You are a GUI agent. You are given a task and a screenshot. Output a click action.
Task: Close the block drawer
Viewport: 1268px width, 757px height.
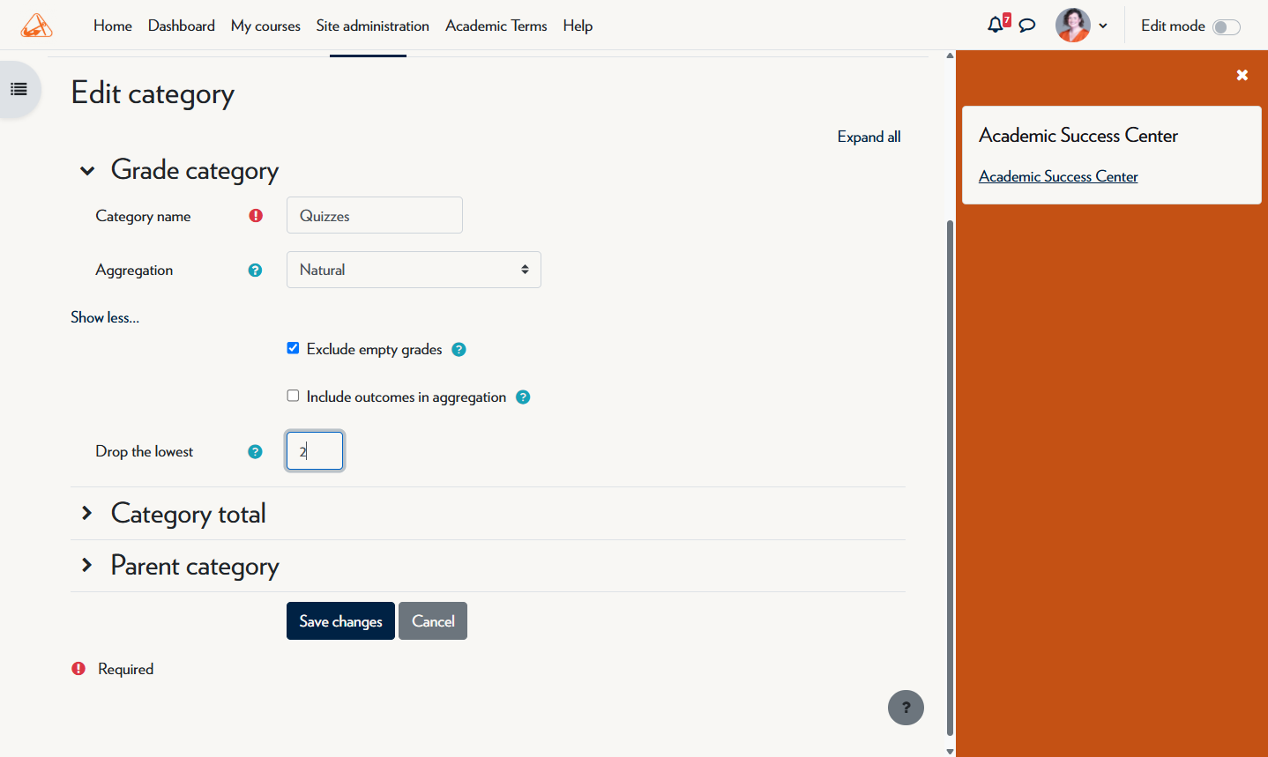(x=1242, y=75)
